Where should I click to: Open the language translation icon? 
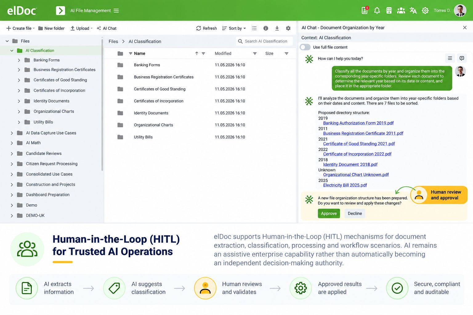point(413,10)
